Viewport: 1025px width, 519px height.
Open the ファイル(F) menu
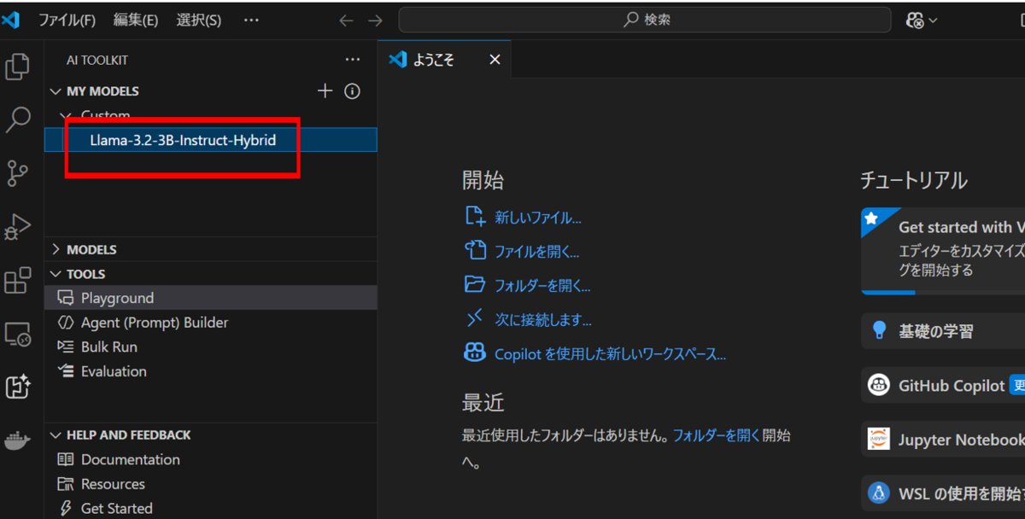[67, 20]
